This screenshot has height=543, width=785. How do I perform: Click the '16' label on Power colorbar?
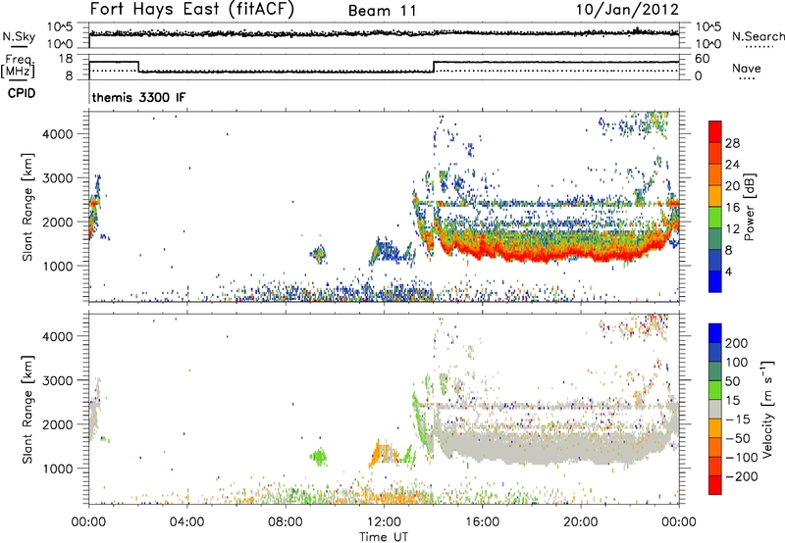tap(732, 208)
